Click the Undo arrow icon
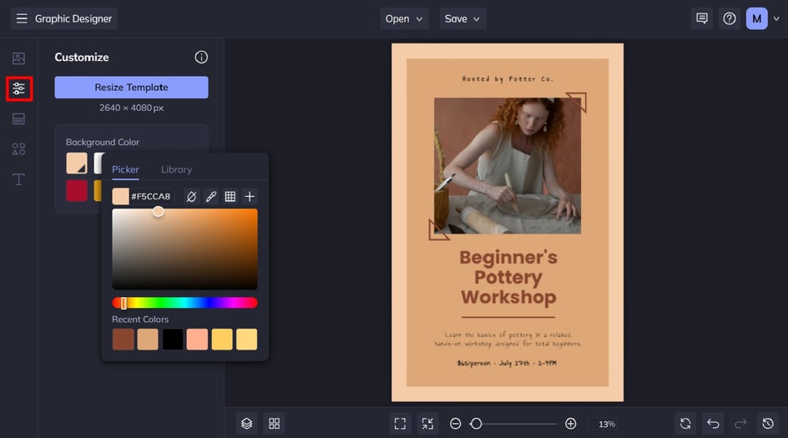The width and height of the screenshot is (788, 438). pos(712,424)
